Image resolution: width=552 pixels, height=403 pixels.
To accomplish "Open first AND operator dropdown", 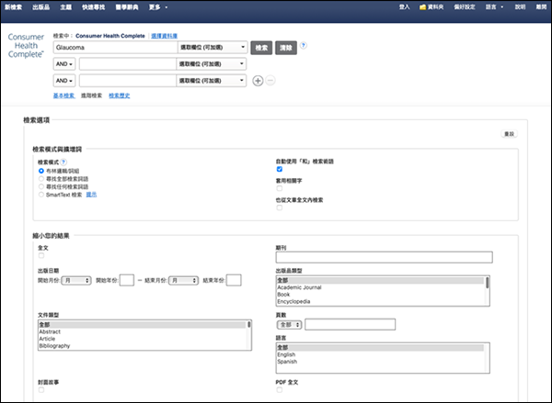I will coord(64,64).
